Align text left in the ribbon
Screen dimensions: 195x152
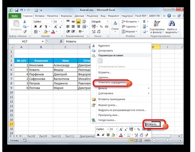pyautogui.click(x=68, y=26)
